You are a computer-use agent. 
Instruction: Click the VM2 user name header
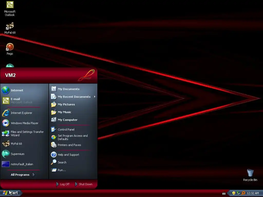10,75
